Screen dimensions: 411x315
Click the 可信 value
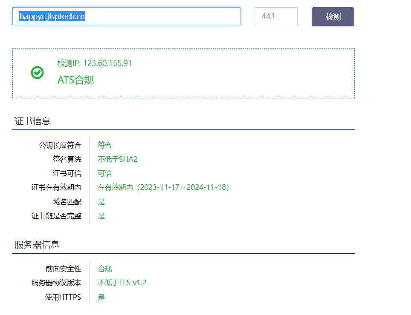click(104, 173)
